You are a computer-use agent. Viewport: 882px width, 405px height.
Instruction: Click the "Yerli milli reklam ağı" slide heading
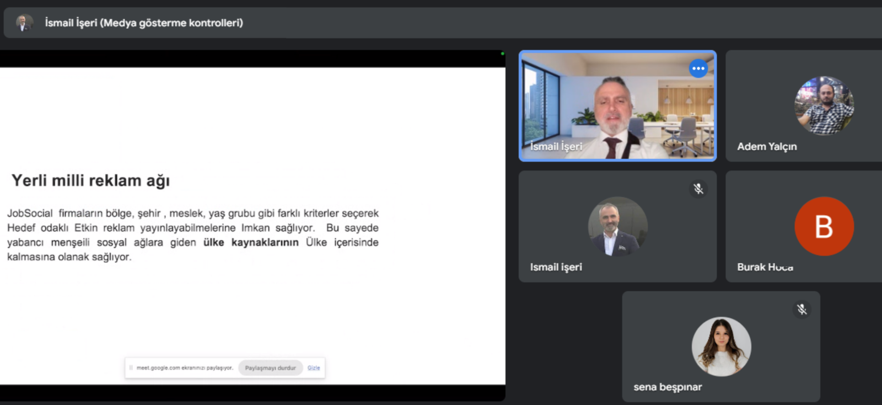point(91,180)
